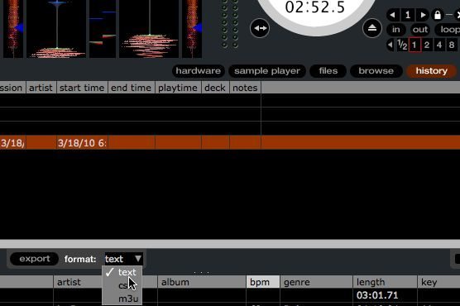Export the history session

click(x=34, y=259)
